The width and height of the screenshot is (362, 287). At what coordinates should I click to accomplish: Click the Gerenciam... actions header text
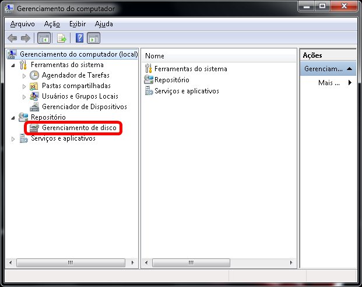pyautogui.click(x=323, y=69)
